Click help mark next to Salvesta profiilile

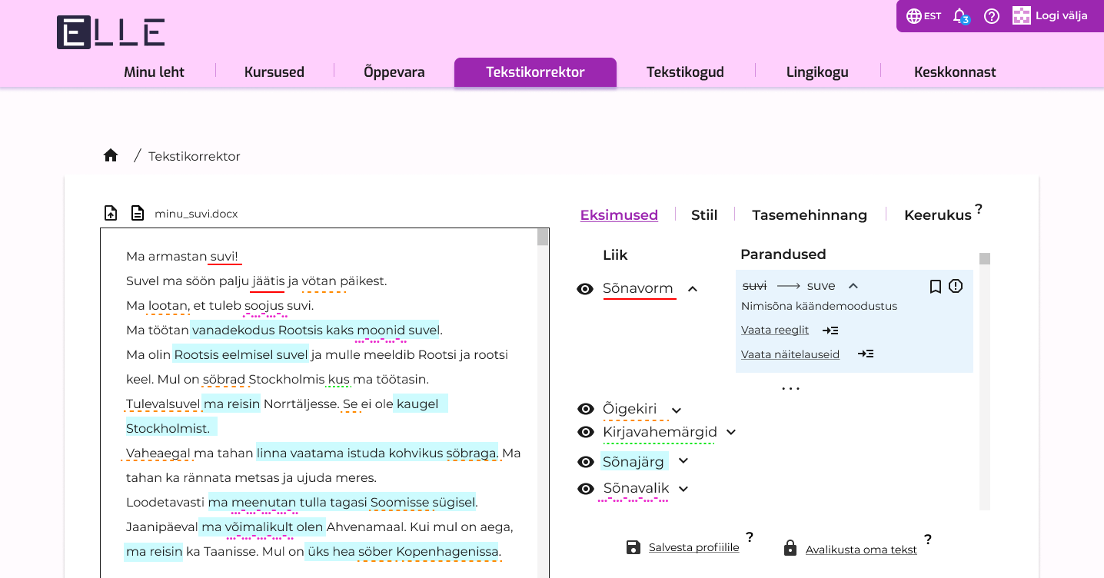pos(750,536)
